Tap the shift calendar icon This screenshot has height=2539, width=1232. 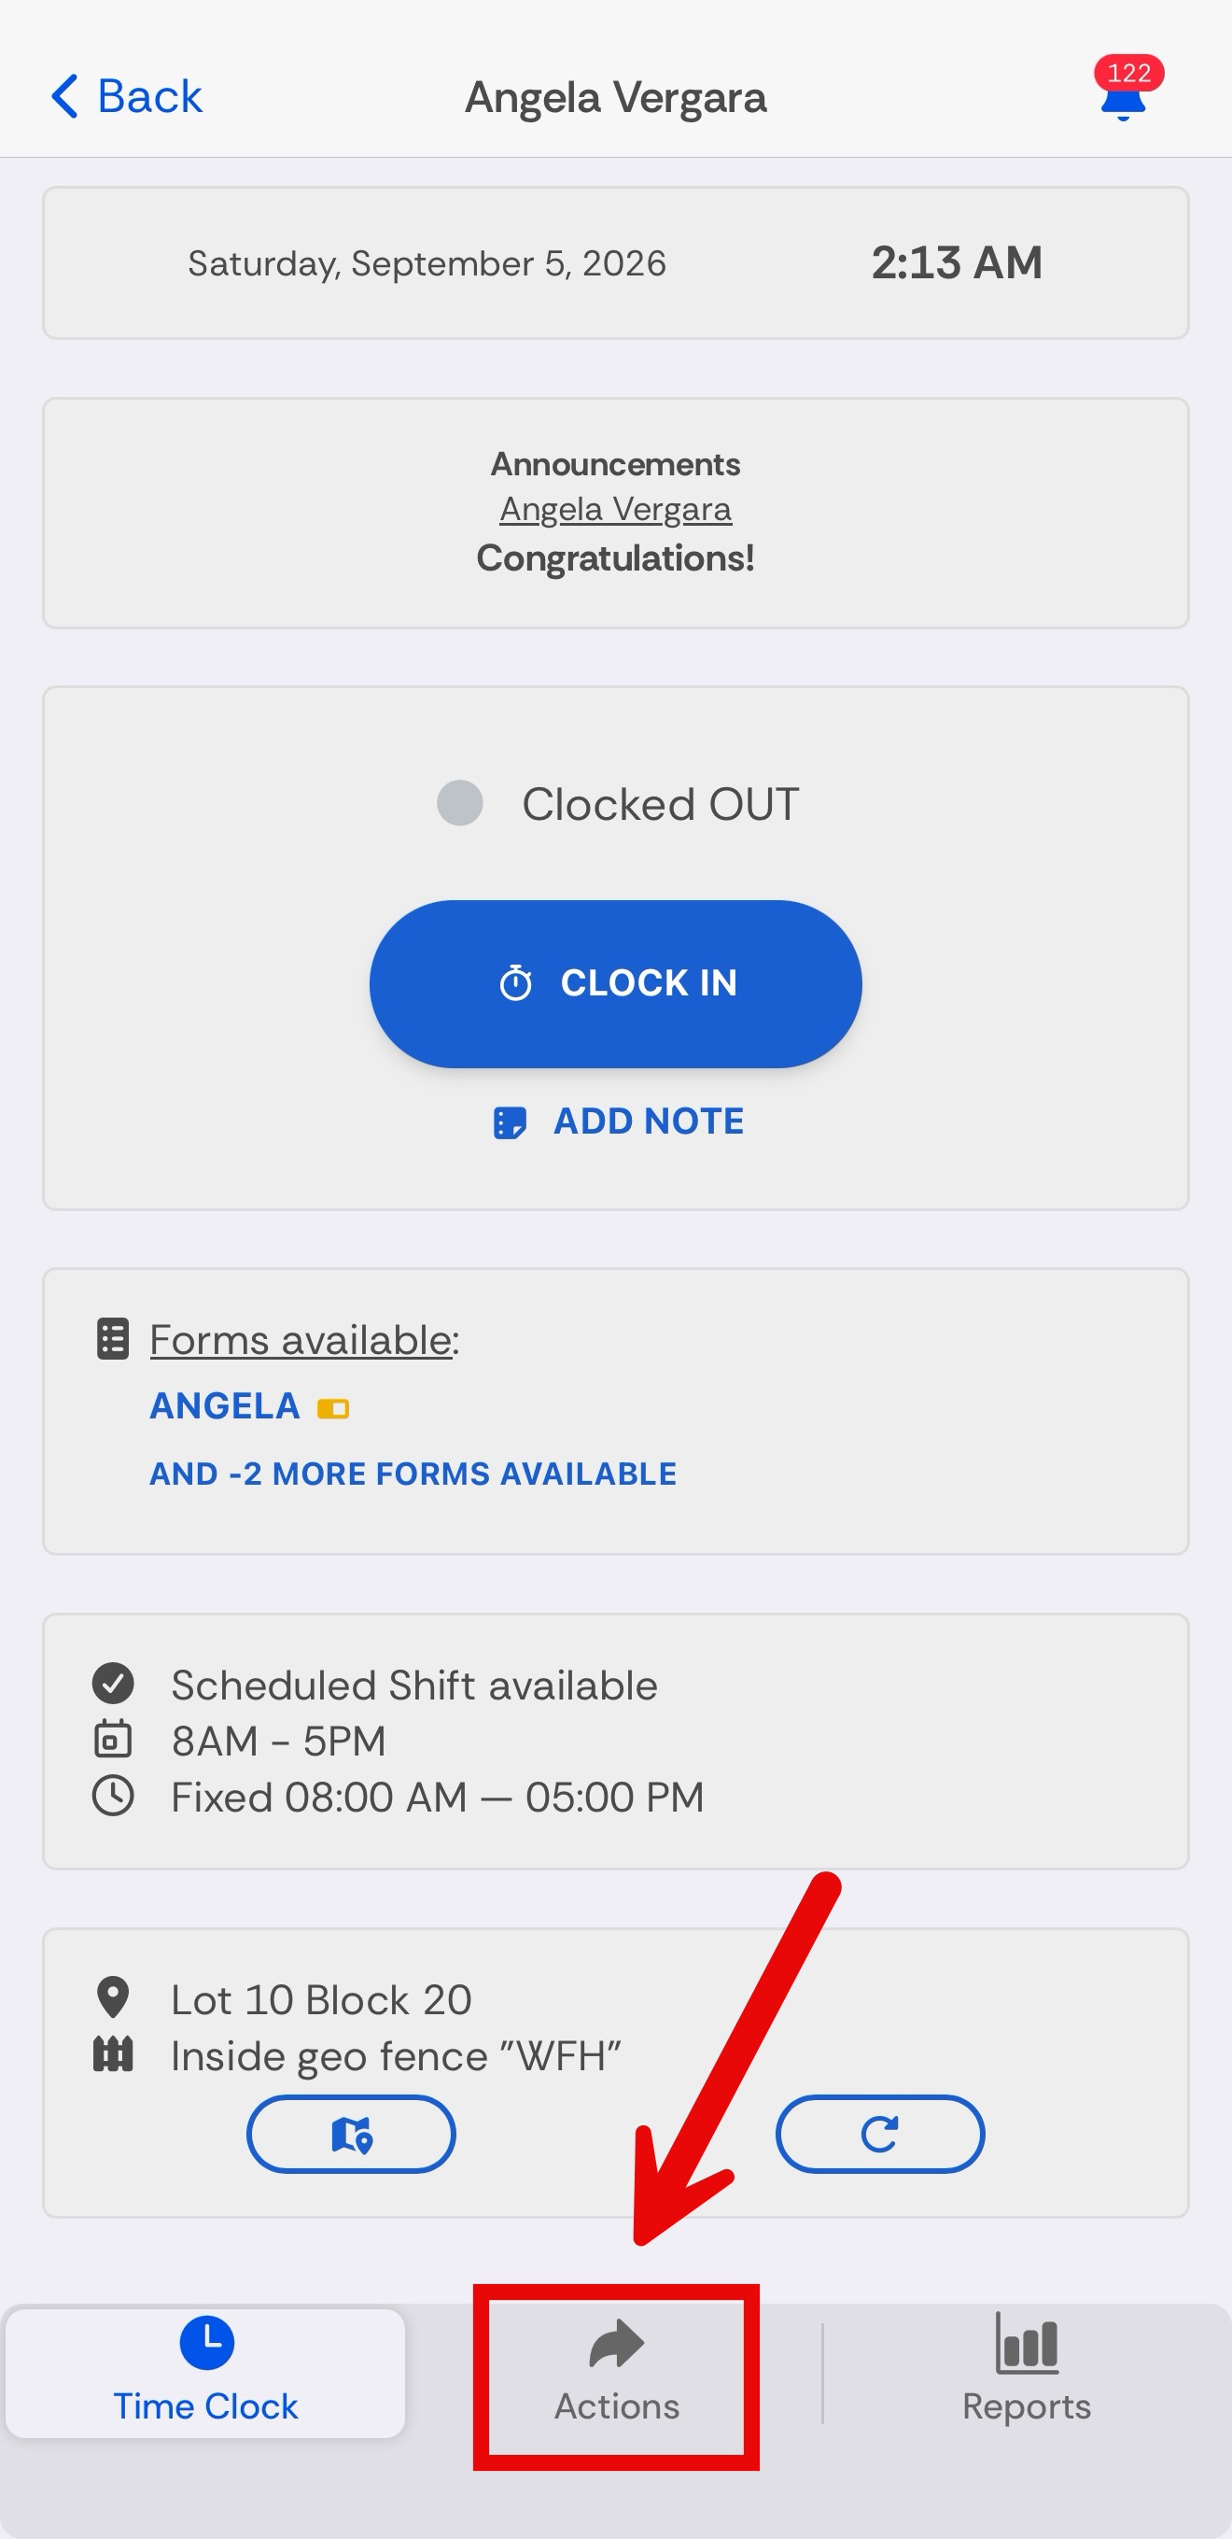coord(113,1740)
